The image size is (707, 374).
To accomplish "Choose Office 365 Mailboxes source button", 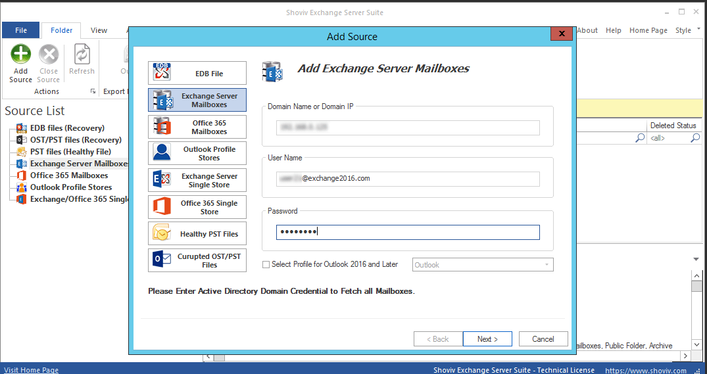I will (197, 127).
